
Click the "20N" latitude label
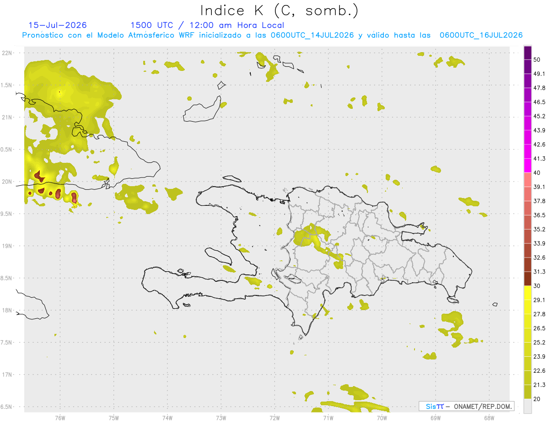point(7,182)
